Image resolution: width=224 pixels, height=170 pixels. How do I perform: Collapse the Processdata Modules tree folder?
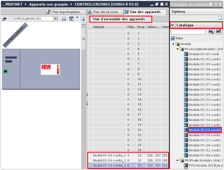[x=177, y=49]
